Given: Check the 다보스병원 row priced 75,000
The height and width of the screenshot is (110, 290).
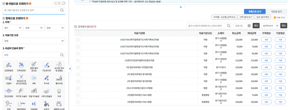Looking at the screenshot, I should [x=78, y=95].
